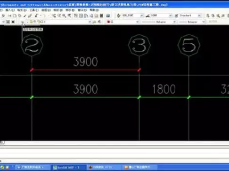The height and width of the screenshot is (171, 229).
Task: Click the table style icon beside Standard
Action: (176, 16)
